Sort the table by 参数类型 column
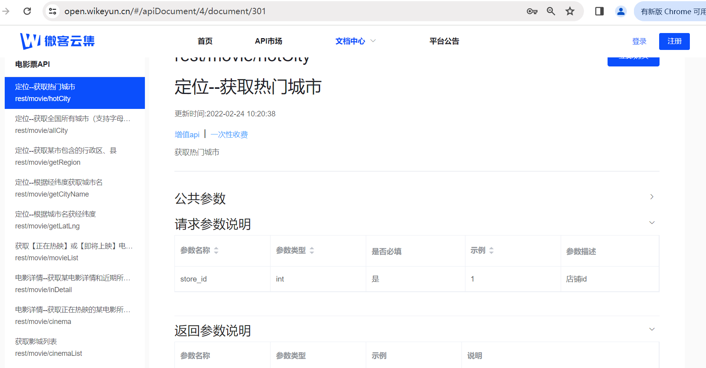 [x=312, y=250]
